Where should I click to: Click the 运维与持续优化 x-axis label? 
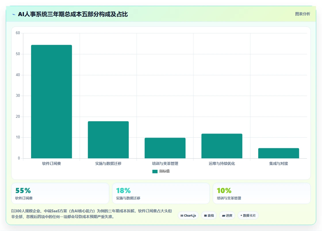pos(222,163)
